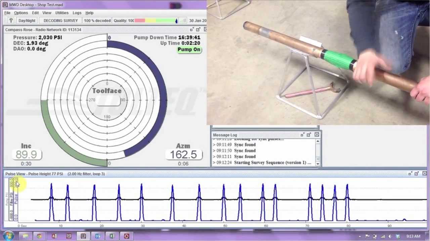Click the DECODING SURVEY status button
The width and height of the screenshot is (430, 241).
click(60, 20)
